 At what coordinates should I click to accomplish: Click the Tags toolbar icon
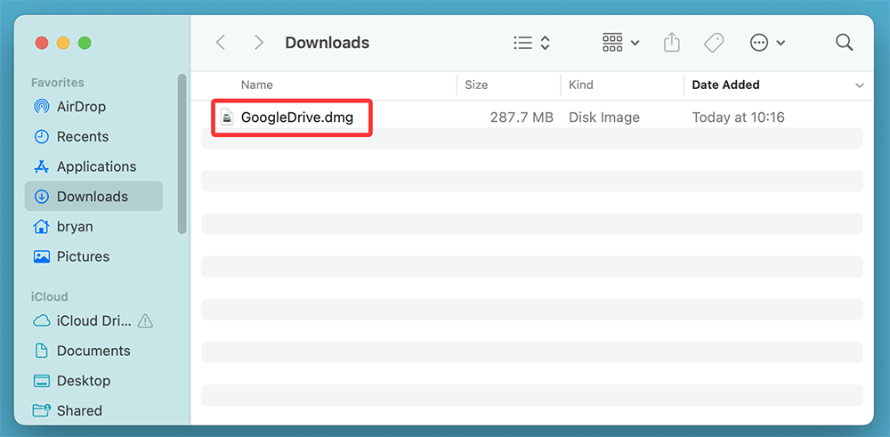pyautogui.click(x=714, y=43)
